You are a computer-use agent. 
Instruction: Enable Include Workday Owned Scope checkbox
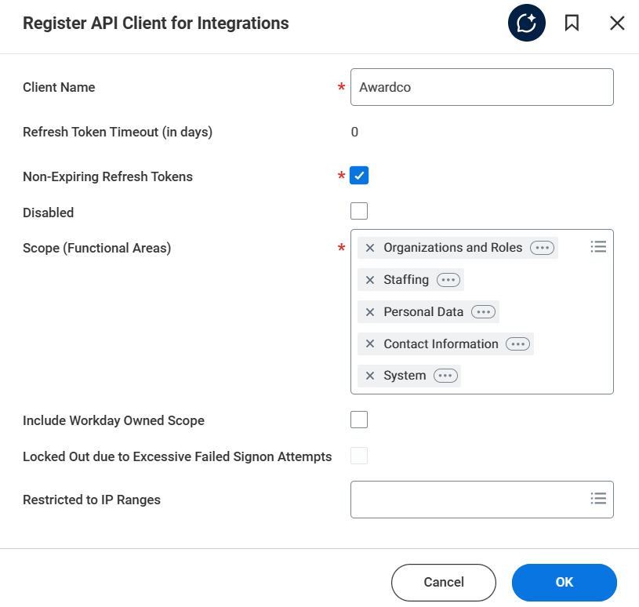[359, 420]
